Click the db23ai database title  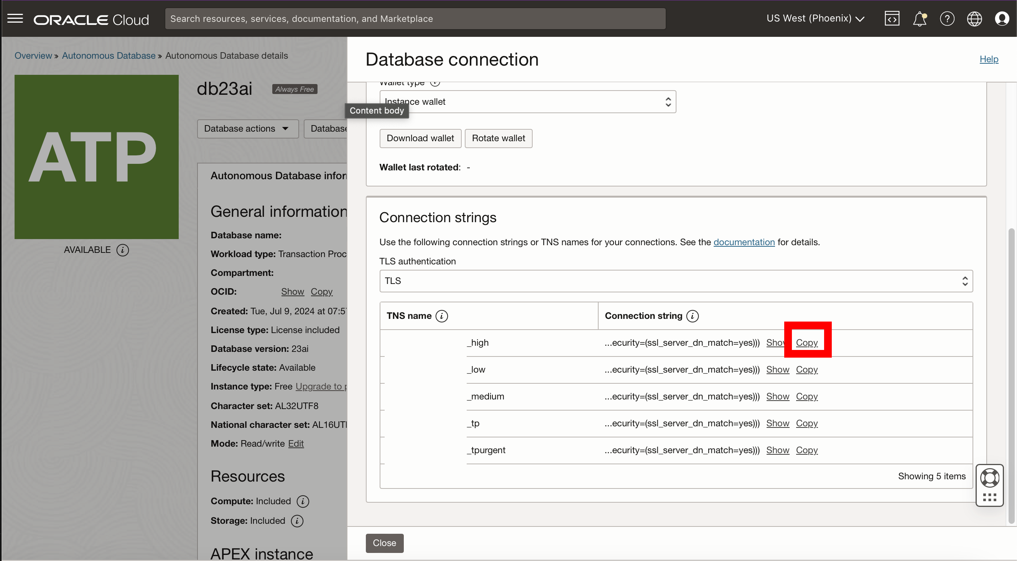click(x=224, y=89)
